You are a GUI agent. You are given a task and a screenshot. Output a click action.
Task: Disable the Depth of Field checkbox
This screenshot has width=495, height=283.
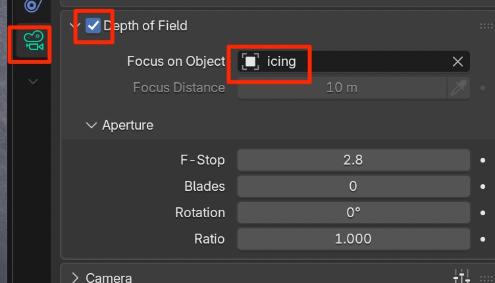[x=93, y=26]
